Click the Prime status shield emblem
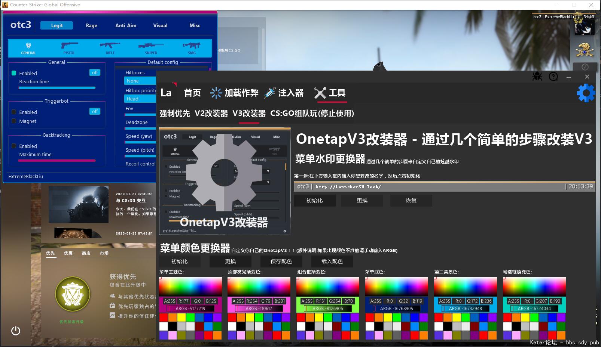This screenshot has width=601, height=347. coord(73,294)
